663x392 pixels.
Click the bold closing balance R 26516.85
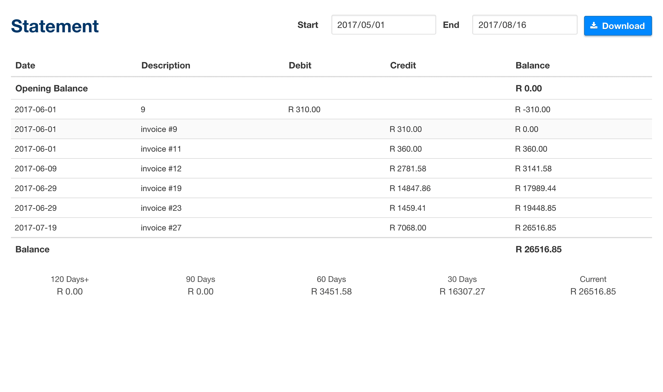point(538,250)
